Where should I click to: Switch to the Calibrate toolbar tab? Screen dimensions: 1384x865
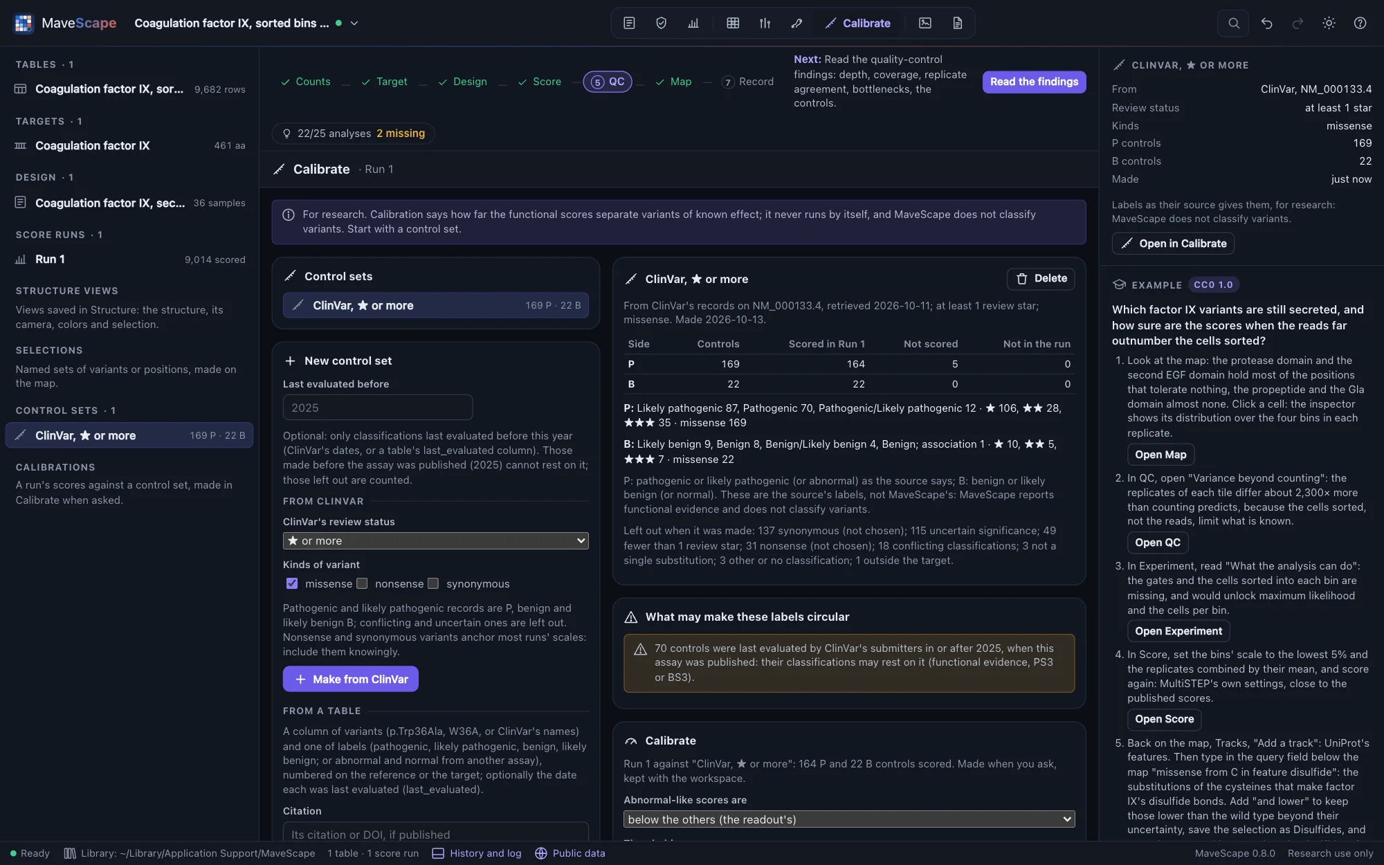pos(857,23)
